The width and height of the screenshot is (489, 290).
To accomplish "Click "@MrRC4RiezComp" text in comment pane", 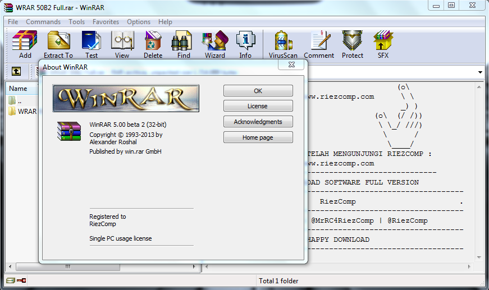I will click(342, 220).
